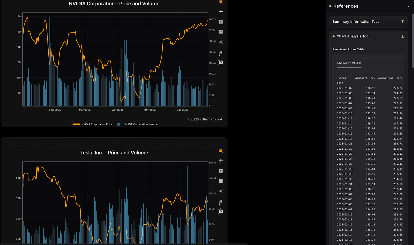Select the 2025-01-02 table row date
Image resolution: width=414 pixels, height=245 pixels.
pyautogui.click(x=345, y=88)
